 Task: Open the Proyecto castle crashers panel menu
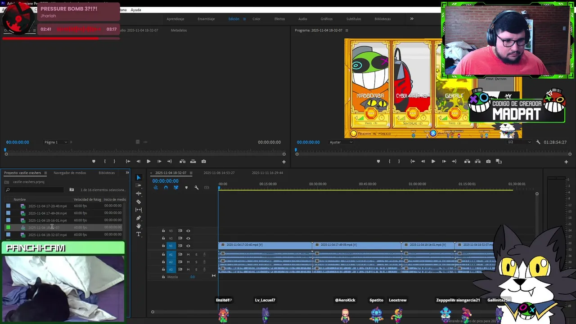[x=45, y=173]
